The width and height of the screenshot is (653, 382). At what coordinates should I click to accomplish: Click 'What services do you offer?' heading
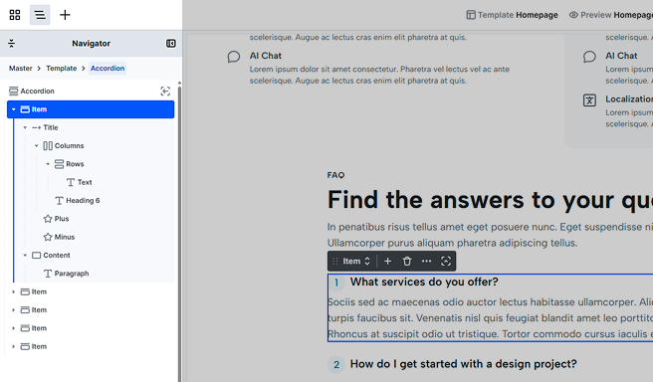pyautogui.click(x=424, y=283)
